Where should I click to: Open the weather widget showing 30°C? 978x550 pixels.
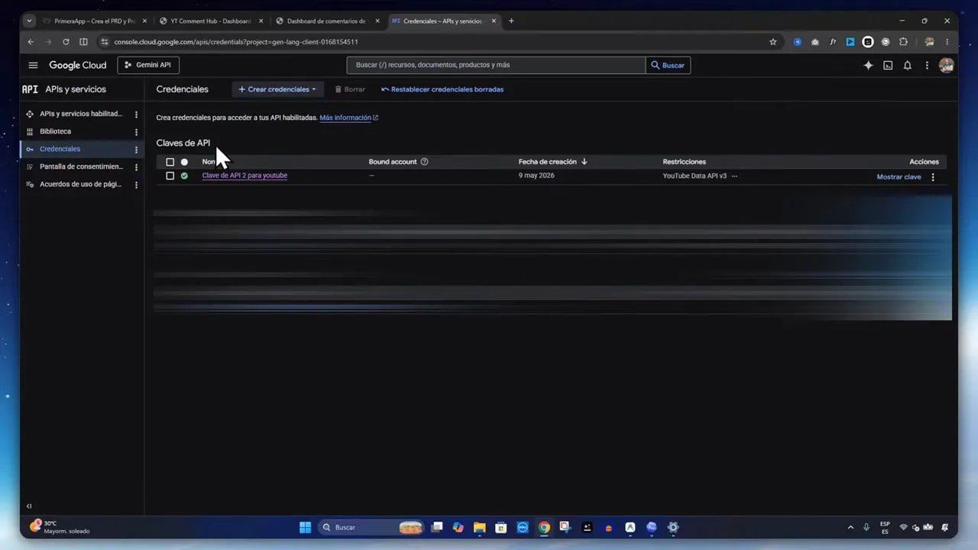pos(60,527)
